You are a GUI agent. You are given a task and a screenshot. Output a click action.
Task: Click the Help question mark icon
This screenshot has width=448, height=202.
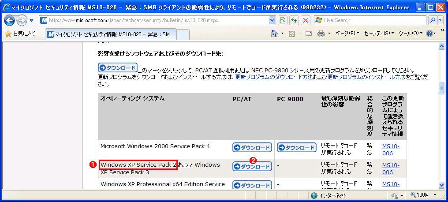click(x=429, y=34)
